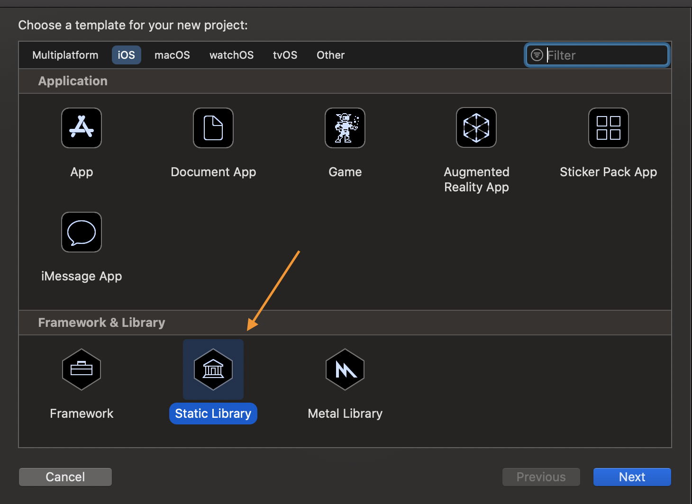Screen dimensions: 692x504
Task: Open the watchOS platform tab
Action: 231,55
